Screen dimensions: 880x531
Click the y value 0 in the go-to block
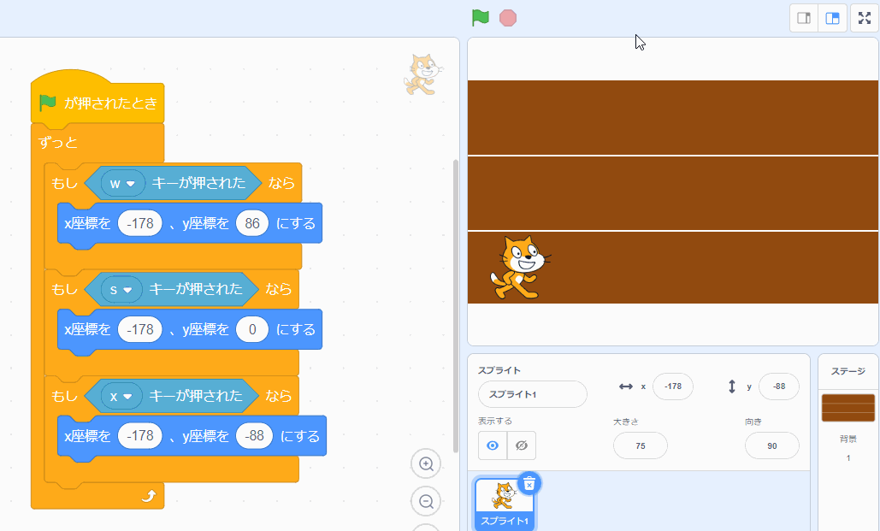[252, 329]
